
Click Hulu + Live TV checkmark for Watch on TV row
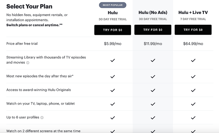point(193,104)
